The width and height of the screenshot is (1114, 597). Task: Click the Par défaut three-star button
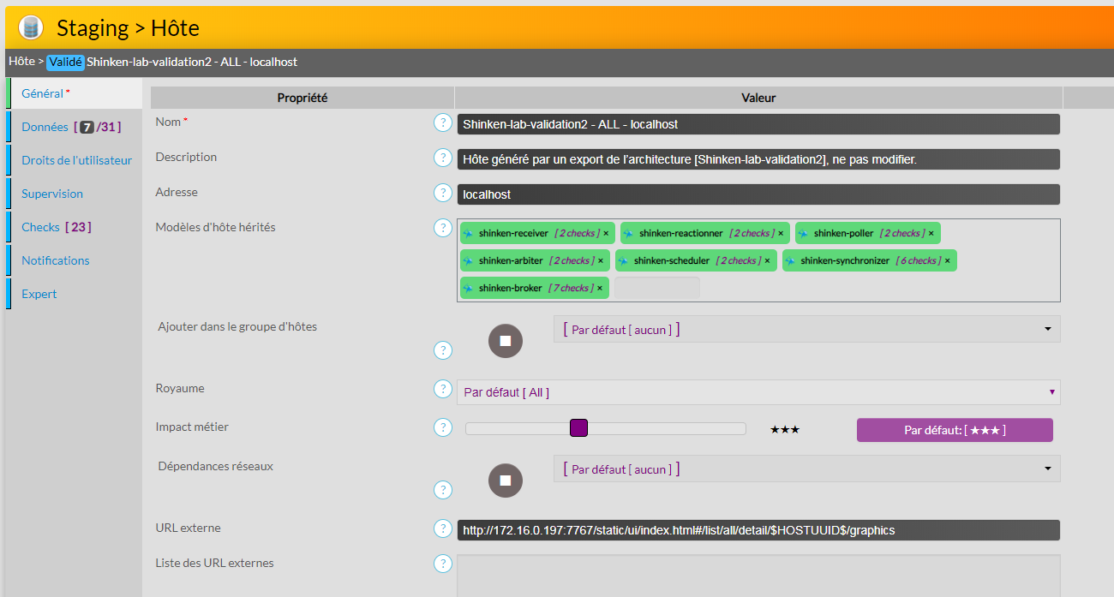point(955,430)
